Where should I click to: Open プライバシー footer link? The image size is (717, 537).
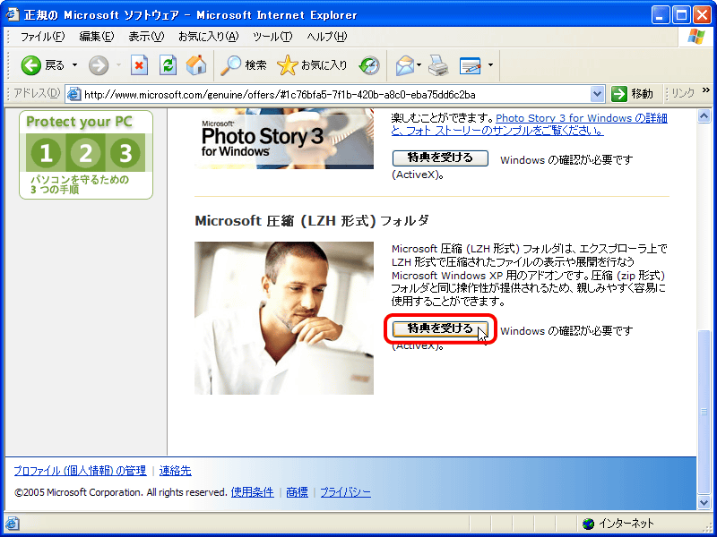[345, 492]
